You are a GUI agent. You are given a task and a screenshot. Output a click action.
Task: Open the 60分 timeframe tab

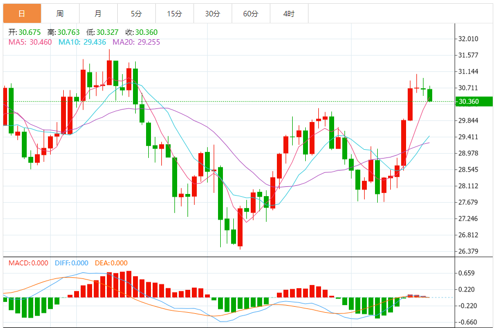pyautogui.click(x=251, y=14)
